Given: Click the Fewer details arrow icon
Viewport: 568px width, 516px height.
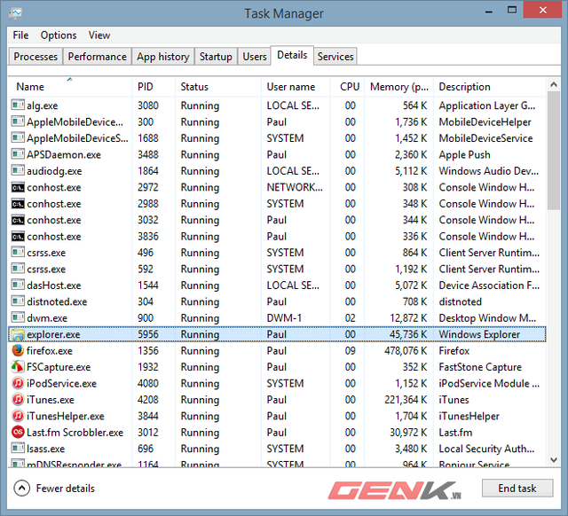Looking at the screenshot, I should click(x=21, y=489).
